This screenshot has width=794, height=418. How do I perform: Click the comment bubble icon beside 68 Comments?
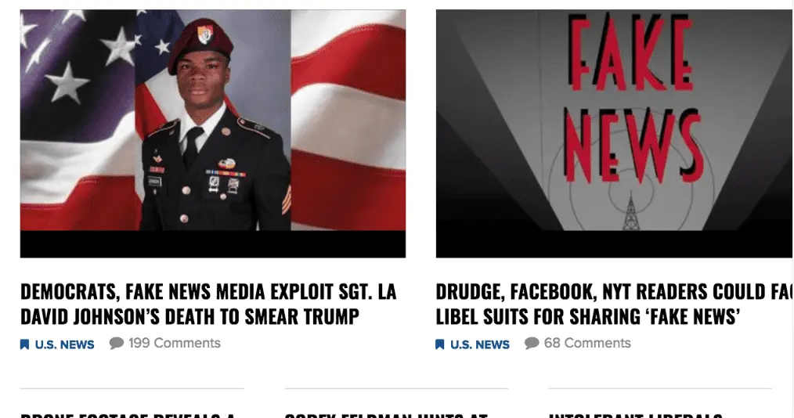tap(532, 343)
